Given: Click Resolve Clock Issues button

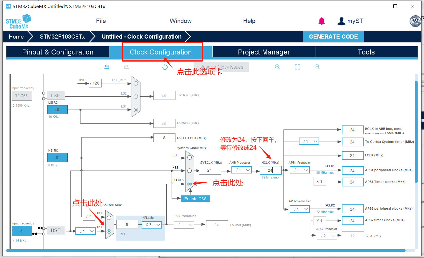Looking at the screenshot, I should click(221, 67).
